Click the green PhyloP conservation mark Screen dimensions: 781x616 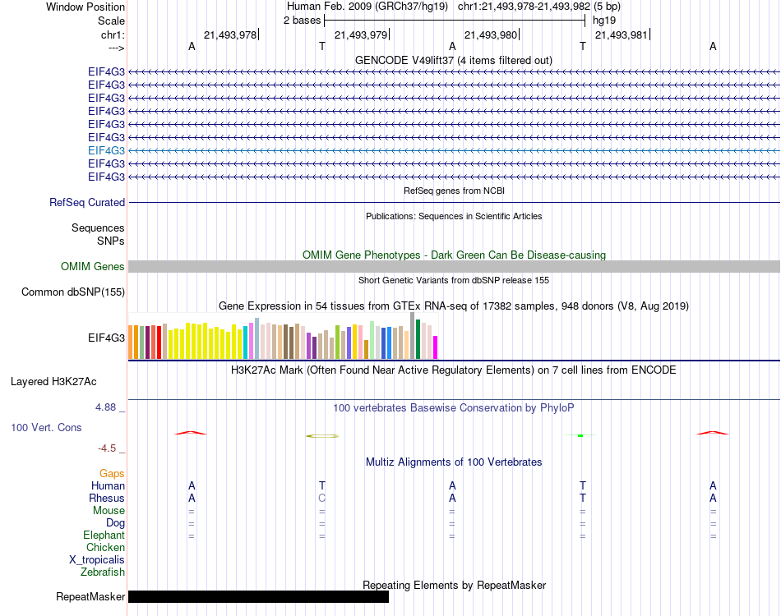point(580,435)
